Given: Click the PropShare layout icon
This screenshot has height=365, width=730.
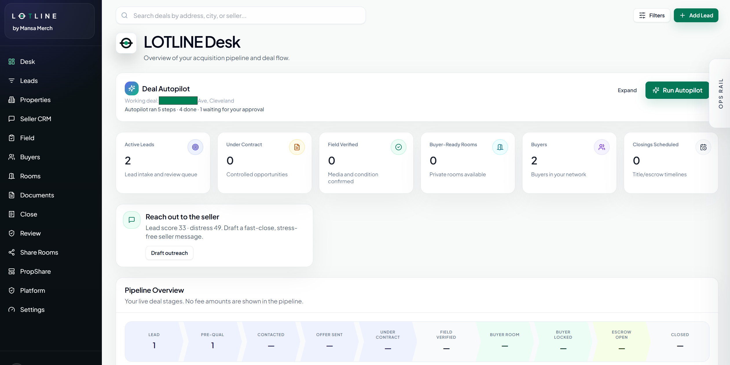Looking at the screenshot, I should pyautogui.click(x=12, y=271).
